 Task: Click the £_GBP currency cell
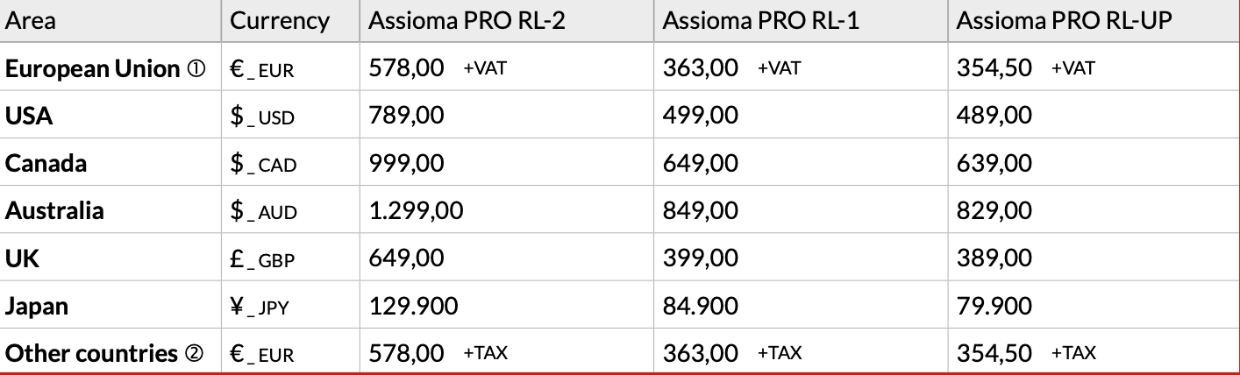[263, 258]
